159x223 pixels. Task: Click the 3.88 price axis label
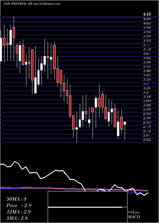pos(147,36)
